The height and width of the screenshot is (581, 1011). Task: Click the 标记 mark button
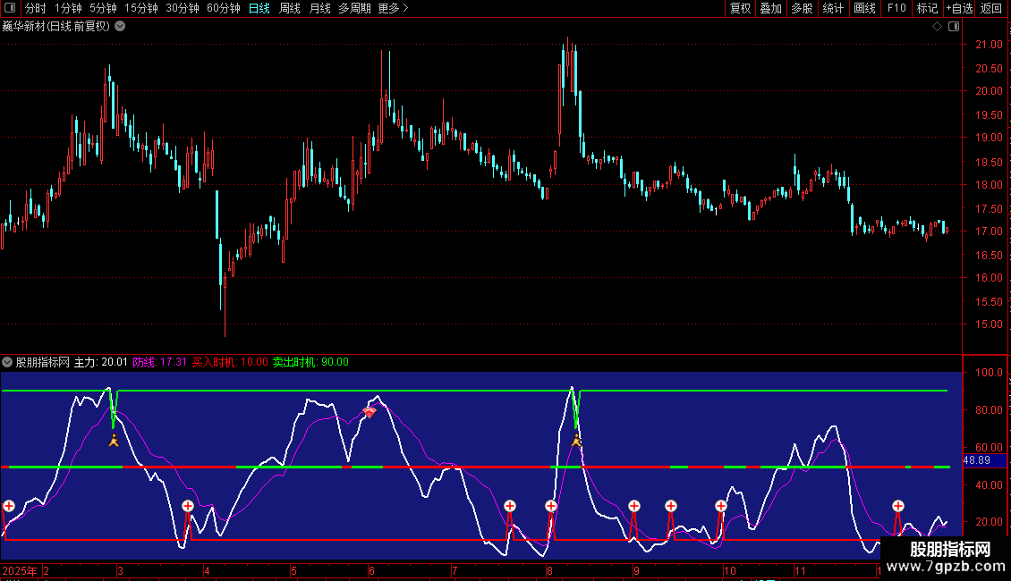click(927, 8)
